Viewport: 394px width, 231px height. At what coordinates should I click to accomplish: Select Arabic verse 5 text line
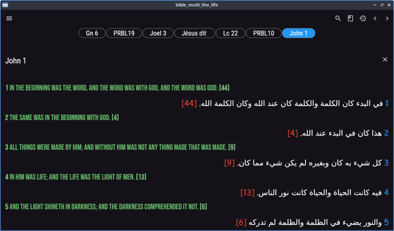pos(313,222)
